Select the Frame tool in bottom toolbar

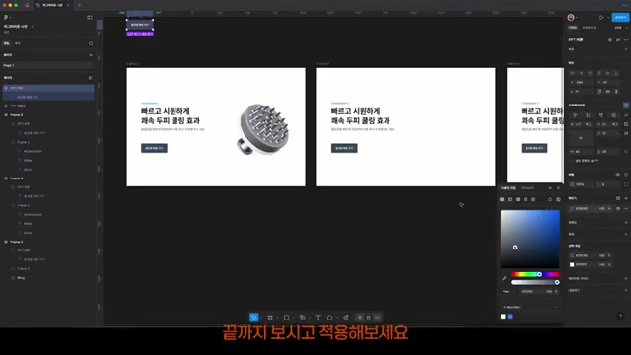tap(270, 318)
